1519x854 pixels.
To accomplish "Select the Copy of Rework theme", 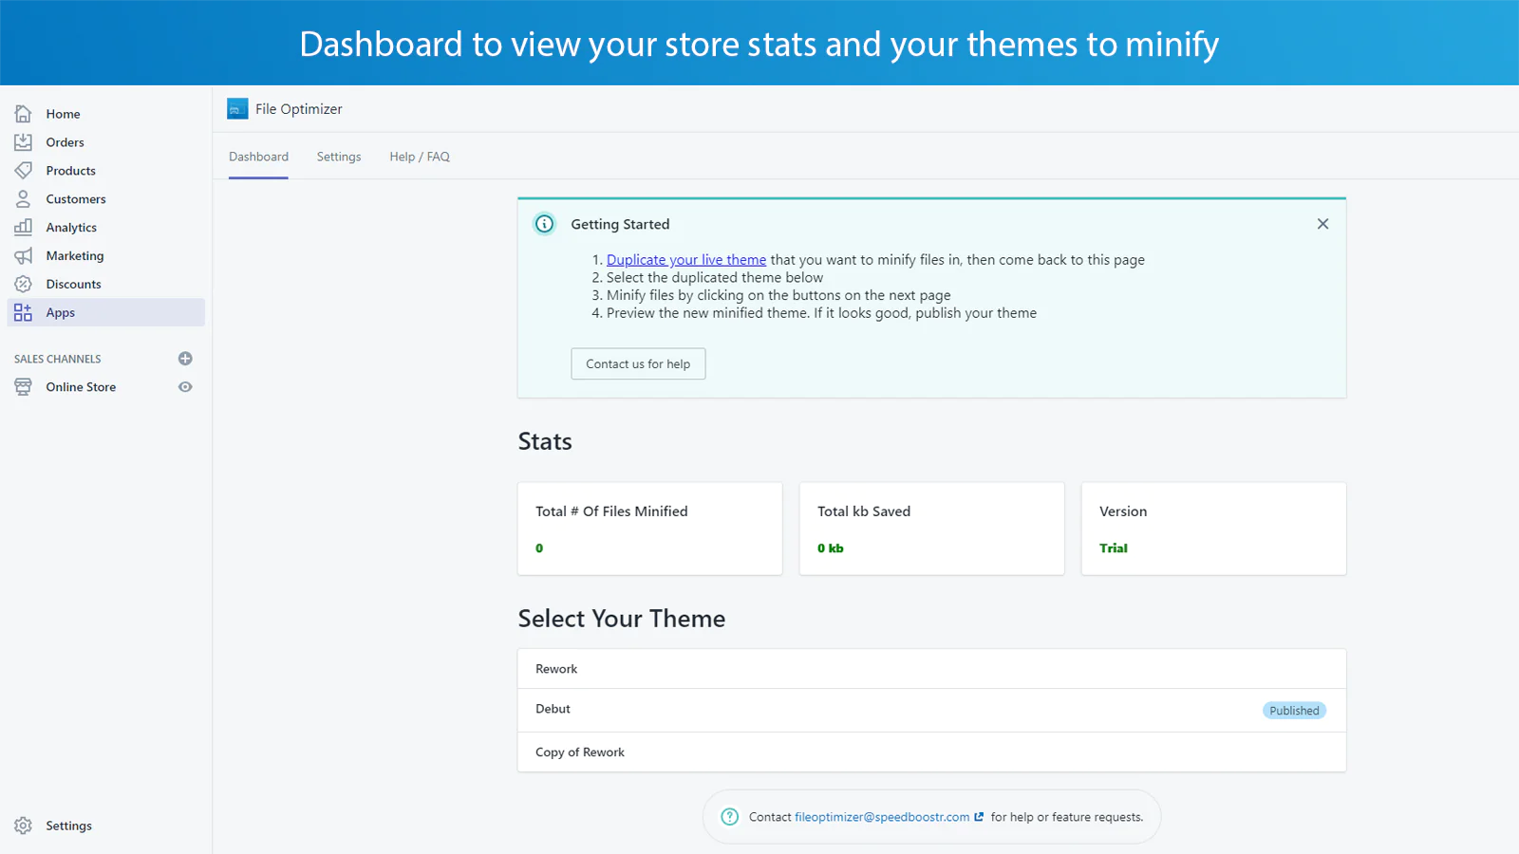I will (x=579, y=752).
